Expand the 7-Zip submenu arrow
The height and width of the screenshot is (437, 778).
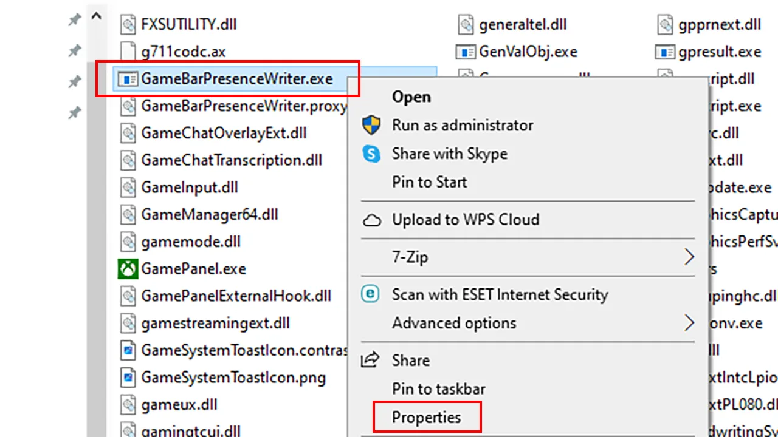(x=689, y=257)
